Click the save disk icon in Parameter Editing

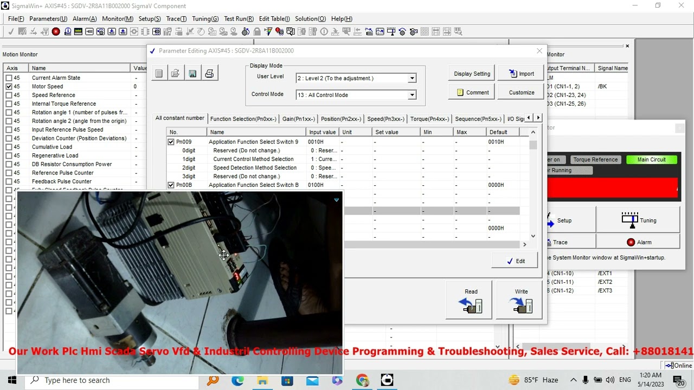click(x=192, y=74)
